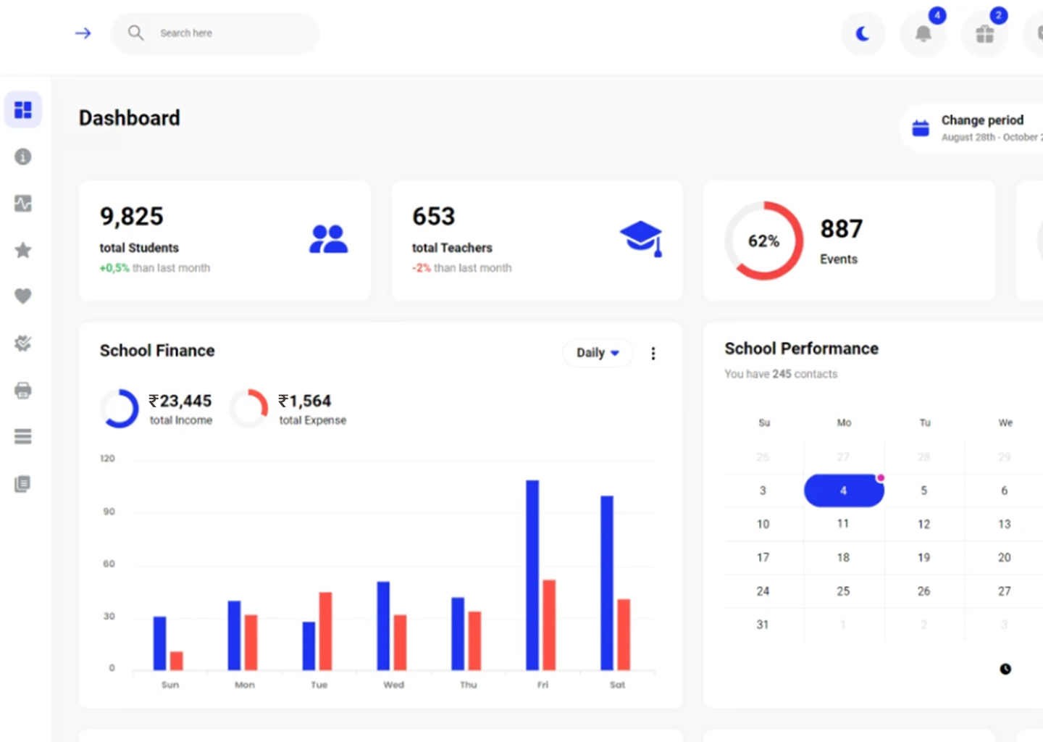Image resolution: width=1043 pixels, height=742 pixels.
Task: Click the hamburger list sidebar icon
Action: pyautogui.click(x=23, y=437)
